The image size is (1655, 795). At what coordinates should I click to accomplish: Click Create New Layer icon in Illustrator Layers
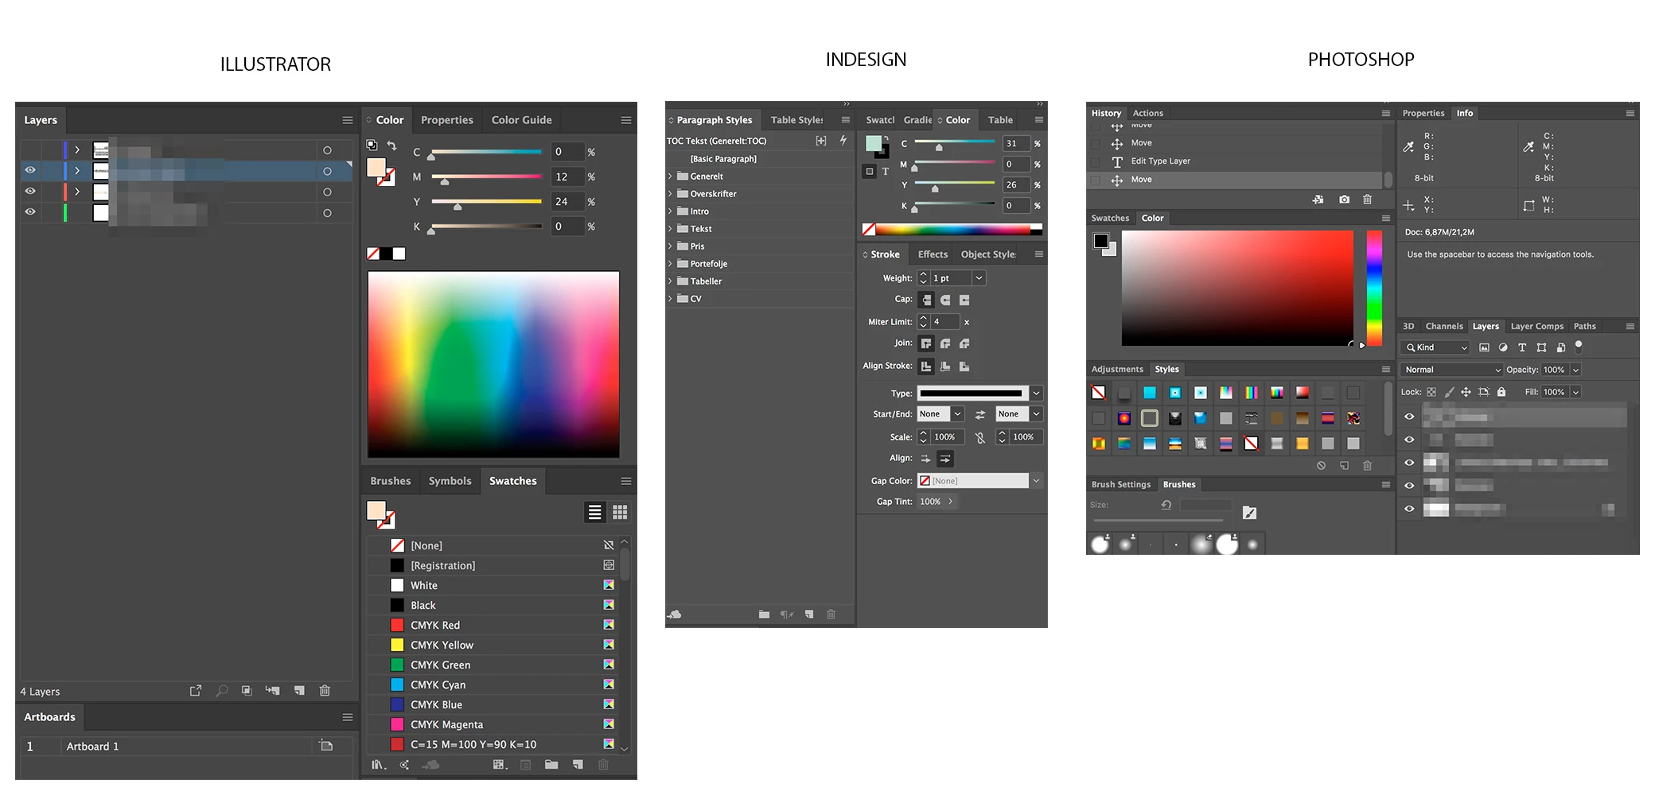[x=299, y=691]
